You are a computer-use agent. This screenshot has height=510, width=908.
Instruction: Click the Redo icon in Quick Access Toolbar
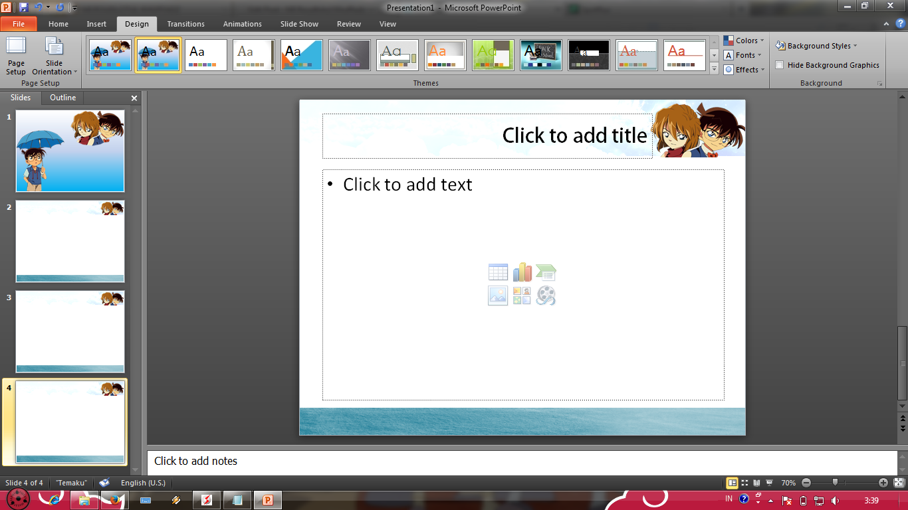click(x=60, y=7)
